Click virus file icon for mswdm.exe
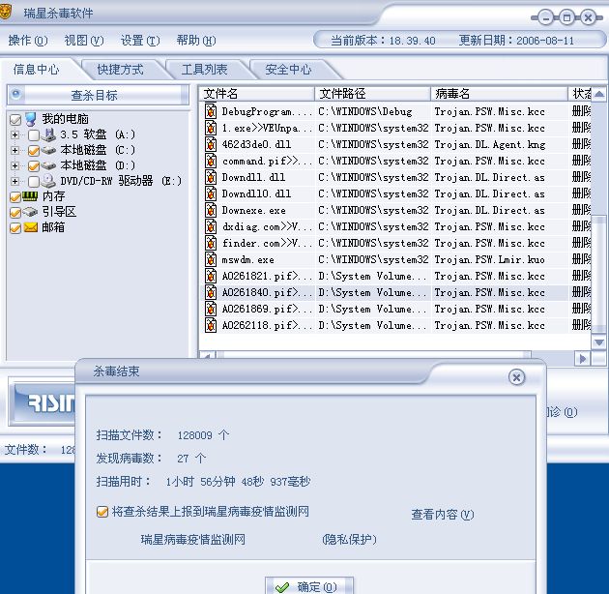This screenshot has width=609, height=594. click(x=211, y=259)
